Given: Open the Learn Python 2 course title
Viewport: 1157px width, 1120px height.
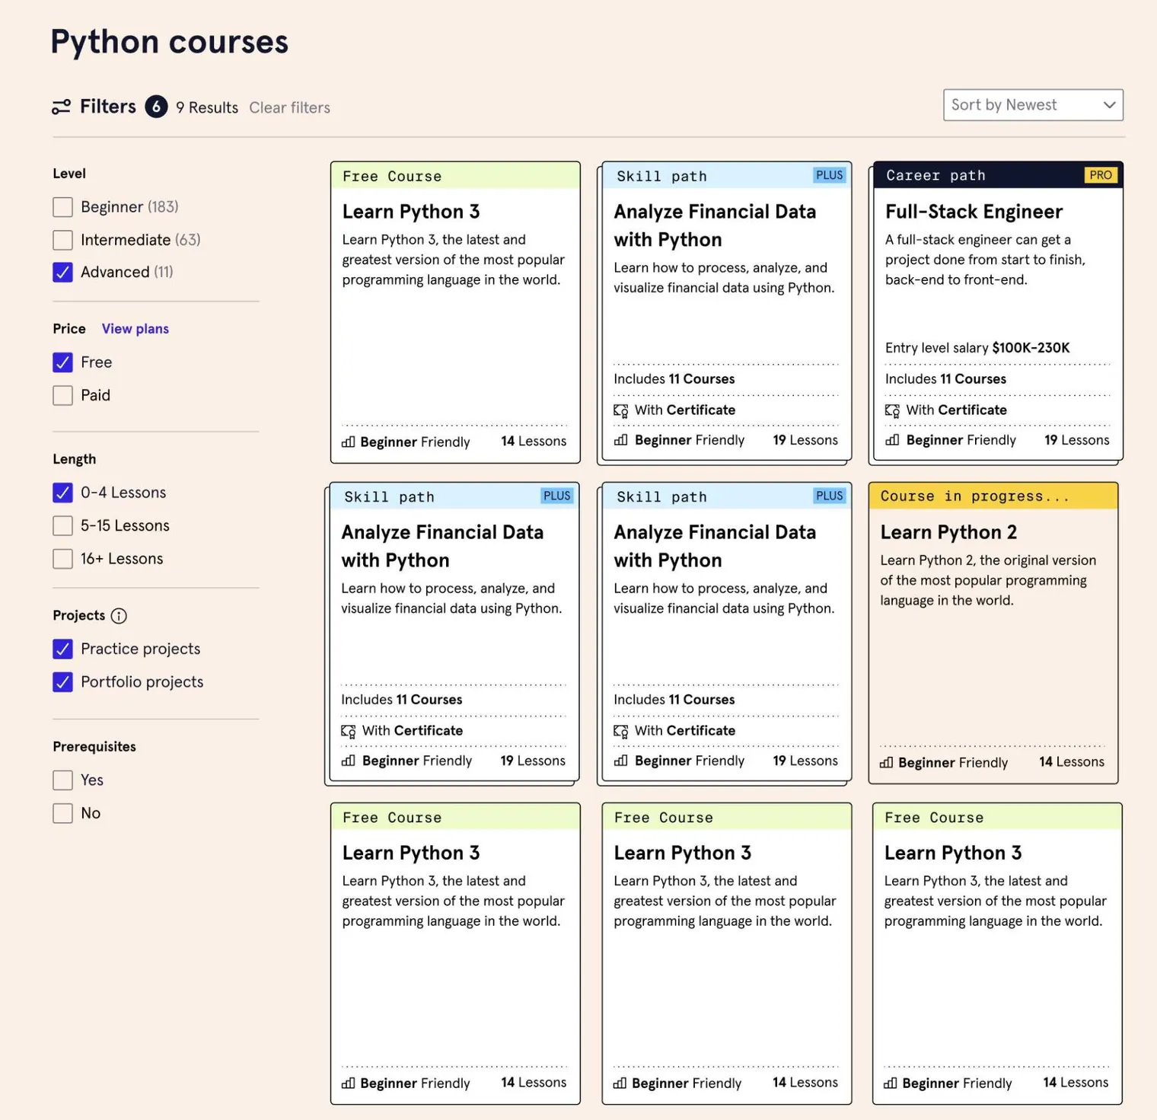Looking at the screenshot, I should [948, 532].
